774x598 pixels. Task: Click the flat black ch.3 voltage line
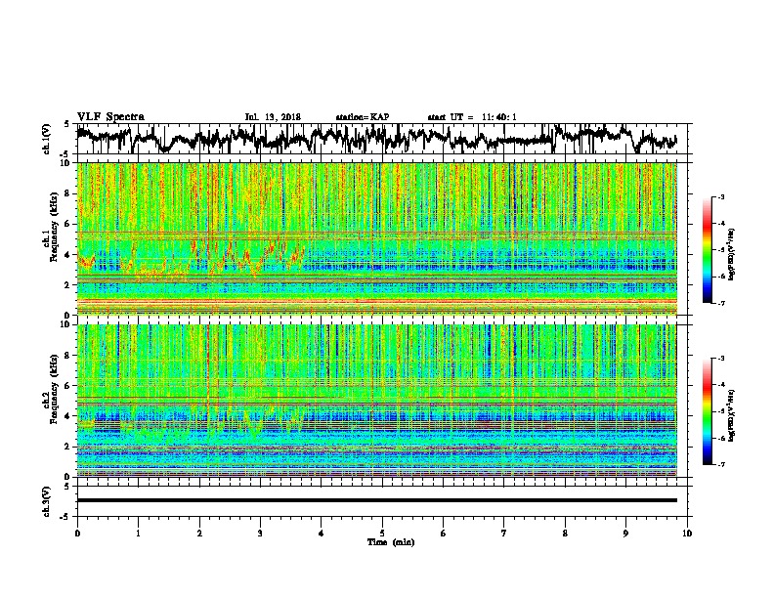click(377, 500)
